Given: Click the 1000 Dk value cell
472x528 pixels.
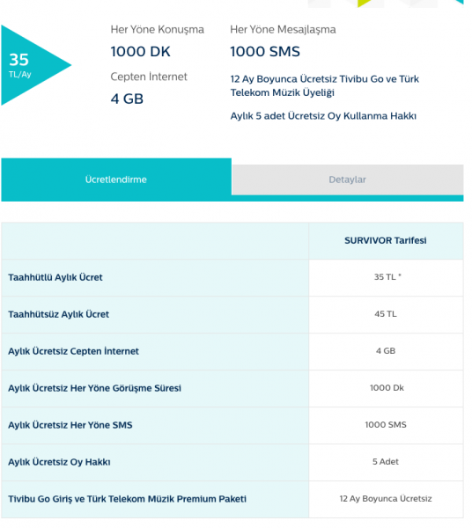Looking at the screenshot, I should point(386,388).
